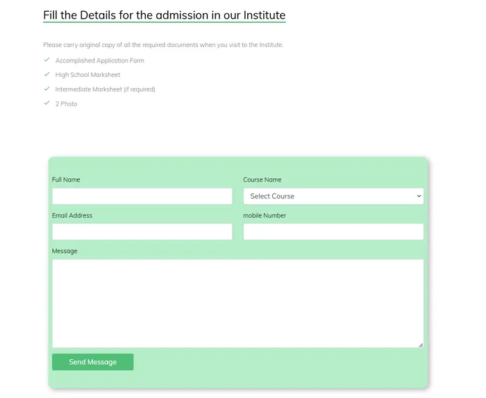The width and height of the screenshot is (486, 398).
Task: Click the High School Marksheet list text
Action: click(x=88, y=75)
